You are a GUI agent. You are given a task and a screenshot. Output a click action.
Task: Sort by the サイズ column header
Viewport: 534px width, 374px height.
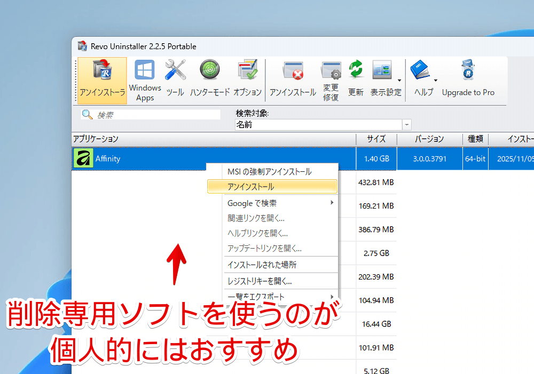[x=376, y=139]
